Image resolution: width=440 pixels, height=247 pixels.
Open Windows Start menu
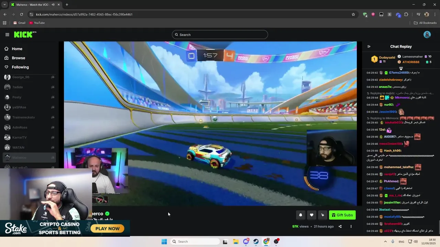click(164, 242)
